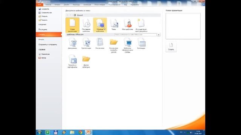Screen dimensions: 241x135
Task: Select Info (Сведения) in the backstage menu
Action: pos(43,24)
